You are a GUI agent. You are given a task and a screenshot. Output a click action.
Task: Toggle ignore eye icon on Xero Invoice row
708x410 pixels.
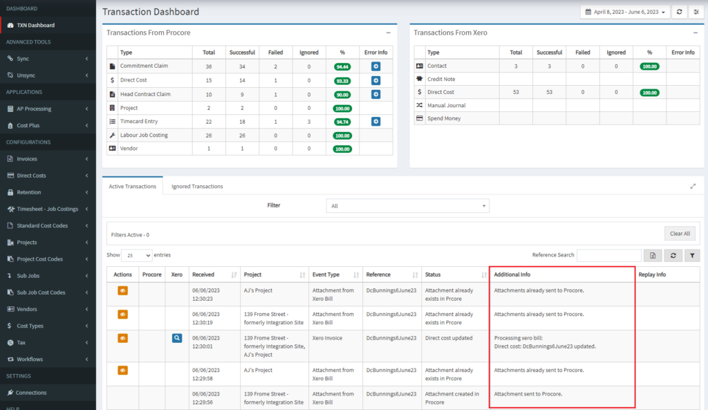point(122,338)
